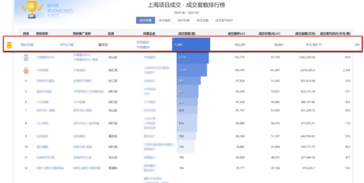Click the 829 transaction count bar
The width and height of the screenshot is (364, 183).
[187, 110]
